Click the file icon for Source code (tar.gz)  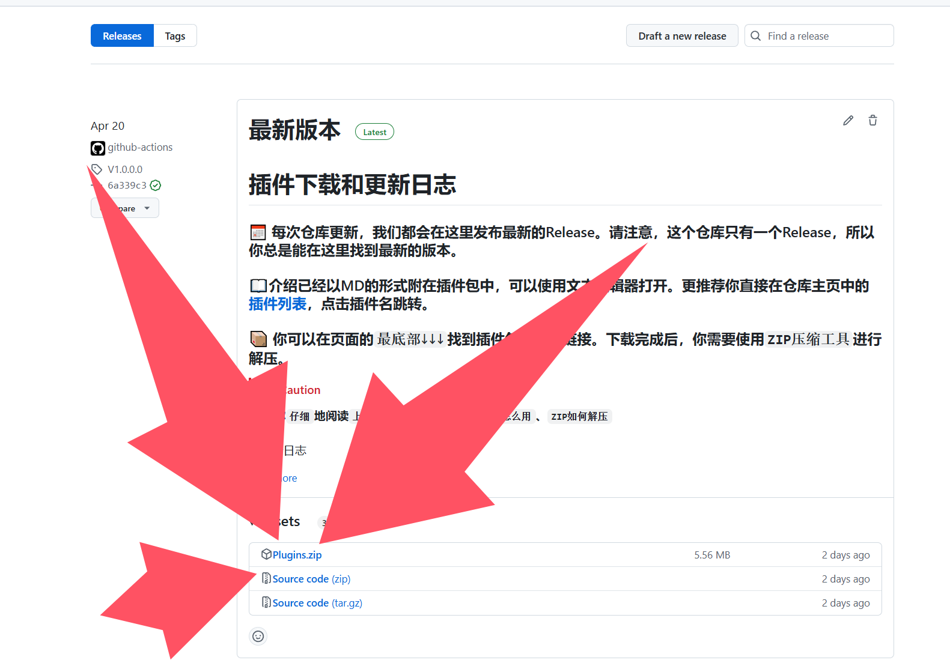[266, 602]
